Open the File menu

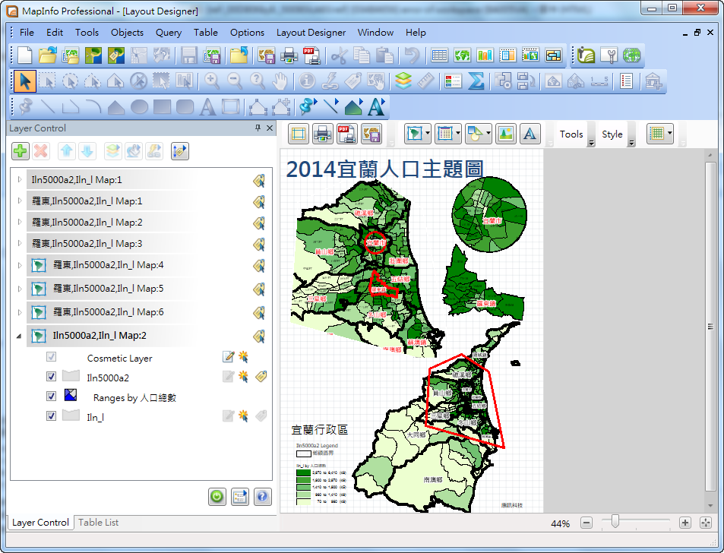(x=27, y=33)
